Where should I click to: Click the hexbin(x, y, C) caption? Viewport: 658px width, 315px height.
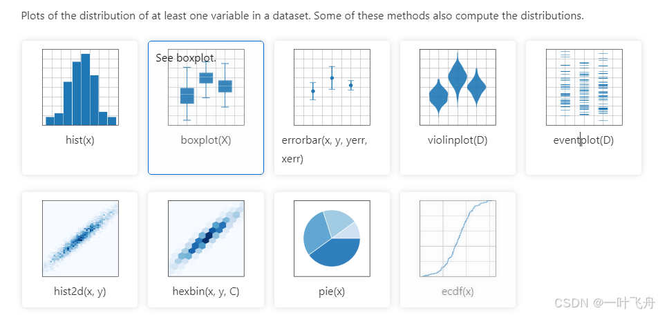click(x=206, y=291)
